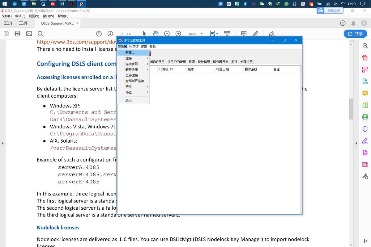Click the zoom in plus button
Viewport: 371px width, 247px height.
pos(178,34)
